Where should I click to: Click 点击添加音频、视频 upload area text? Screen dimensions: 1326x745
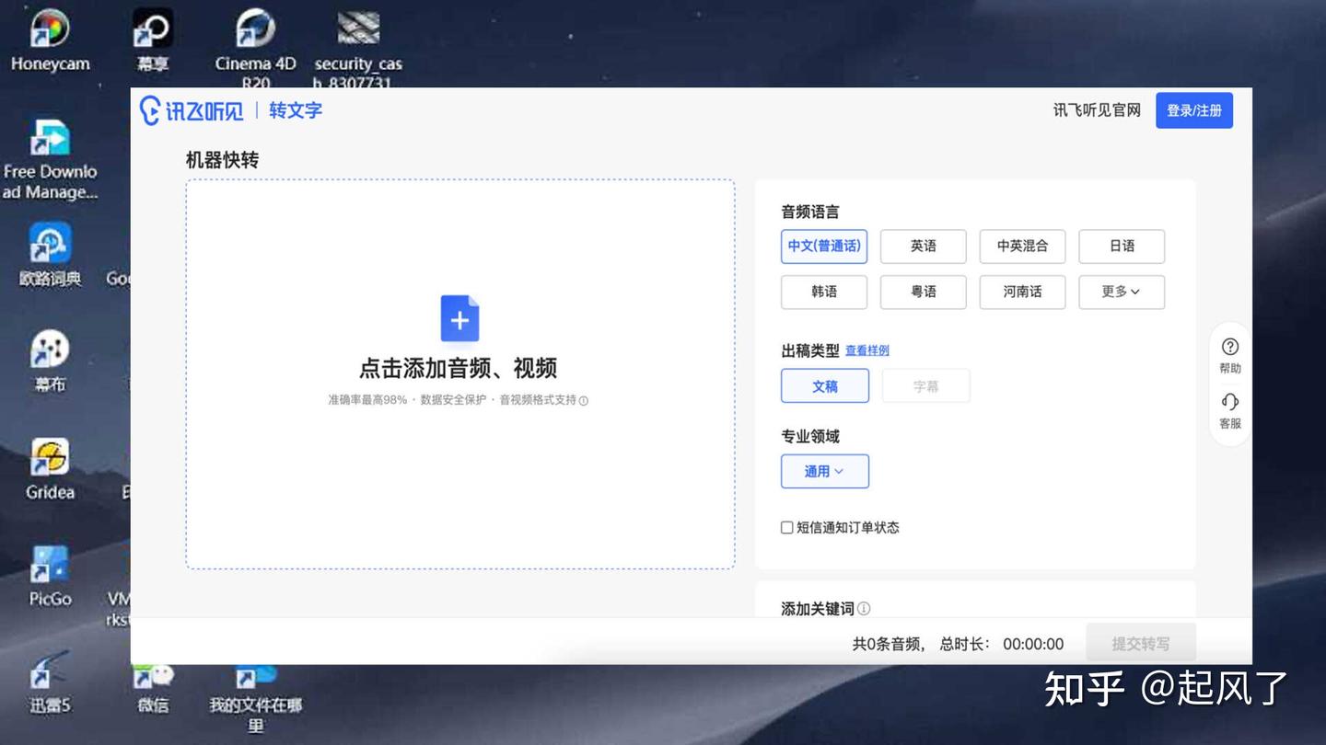click(459, 369)
